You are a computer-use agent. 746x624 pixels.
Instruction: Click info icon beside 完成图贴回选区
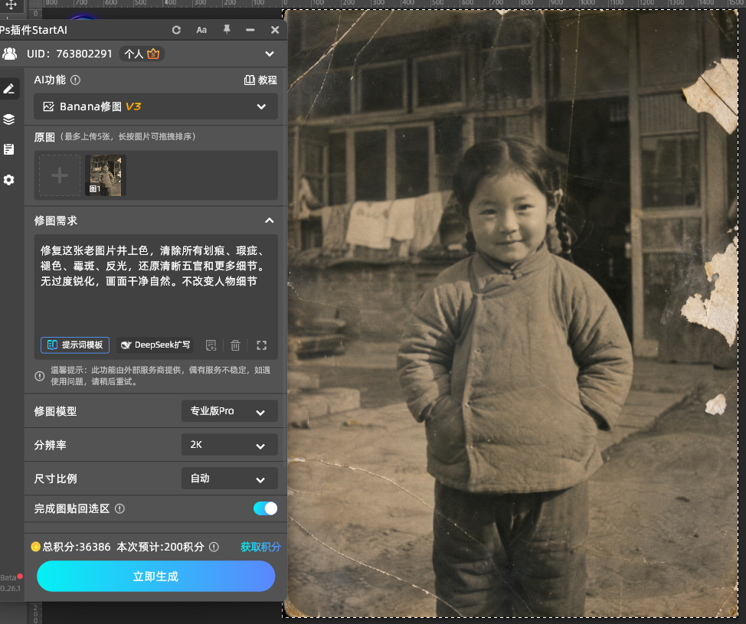(120, 509)
